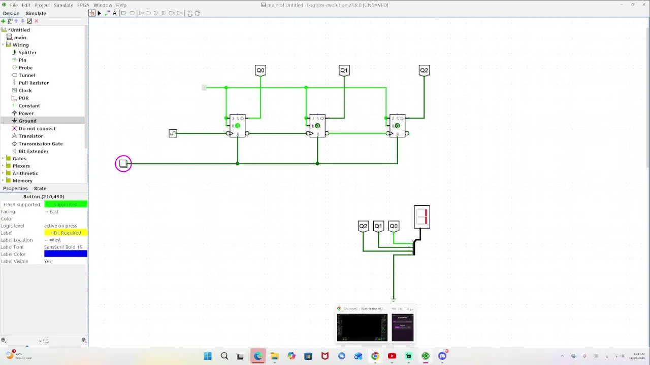This screenshot has width=650, height=365.
Task: Click the yellow HDL Required label field
Action: pos(66,233)
